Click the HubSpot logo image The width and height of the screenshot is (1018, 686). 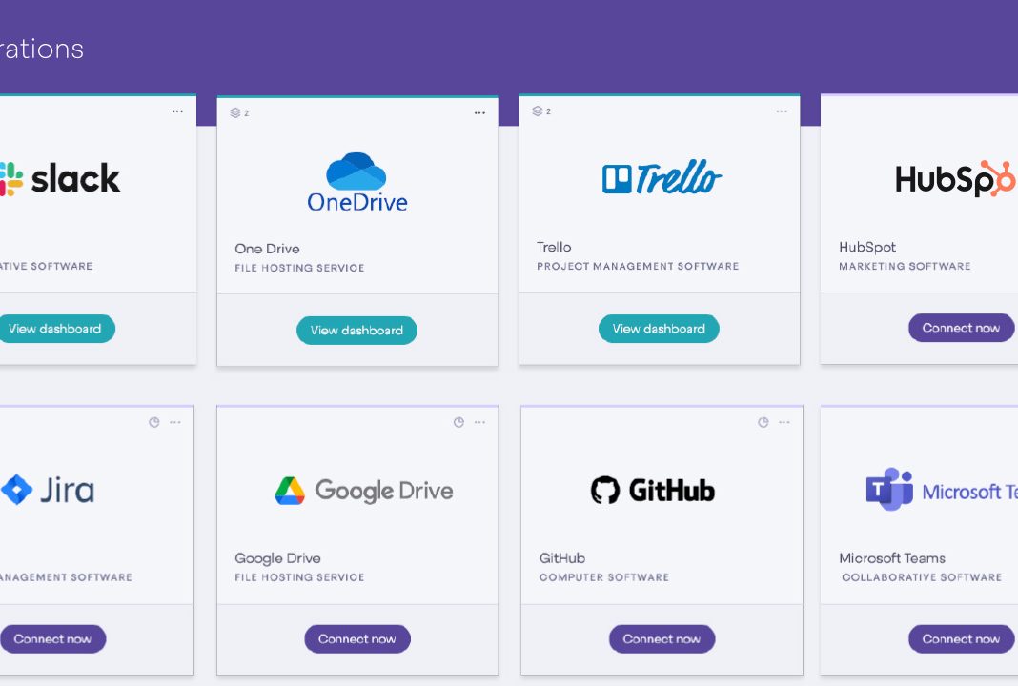tap(956, 178)
